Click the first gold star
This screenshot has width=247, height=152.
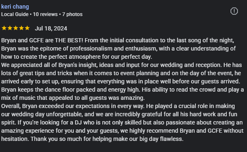click(x=4, y=28)
